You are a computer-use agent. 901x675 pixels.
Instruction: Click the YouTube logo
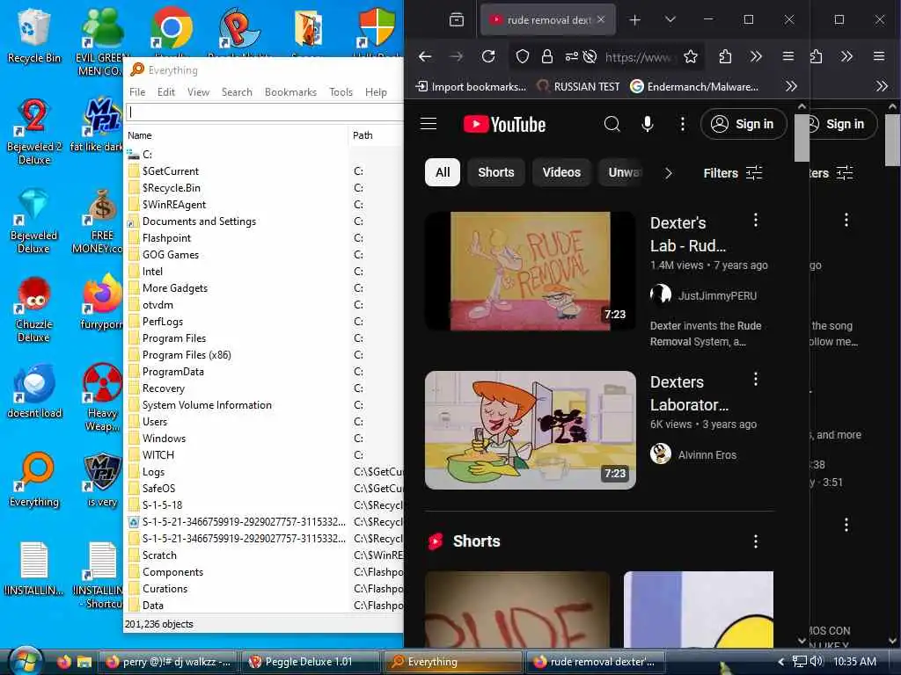pos(504,124)
